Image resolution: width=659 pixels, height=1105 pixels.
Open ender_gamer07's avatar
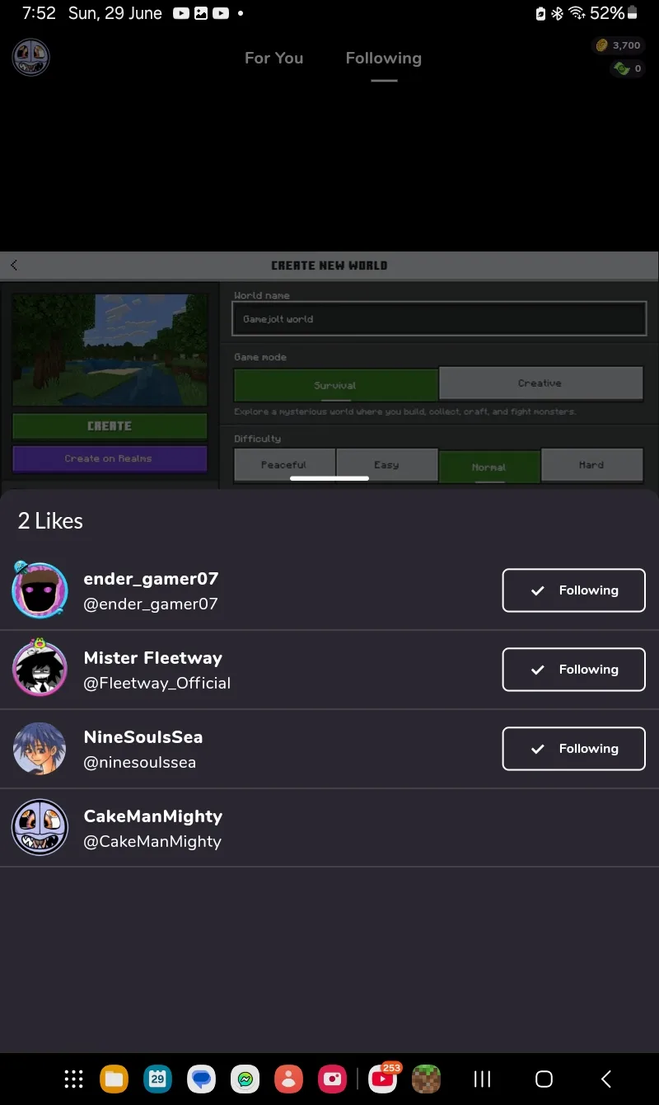click(x=40, y=590)
